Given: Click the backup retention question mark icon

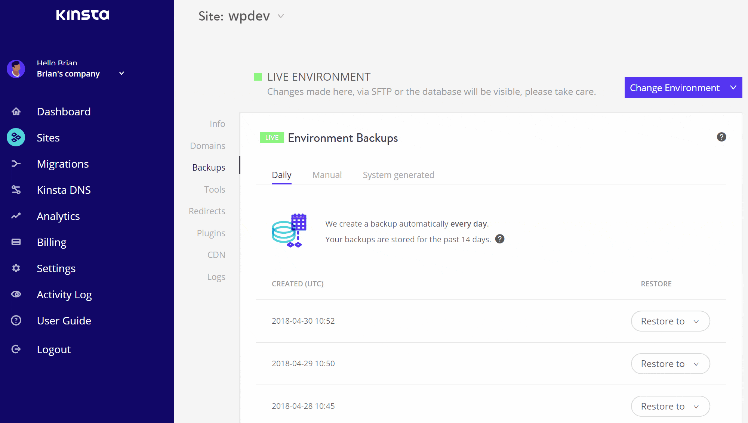Looking at the screenshot, I should tap(500, 239).
